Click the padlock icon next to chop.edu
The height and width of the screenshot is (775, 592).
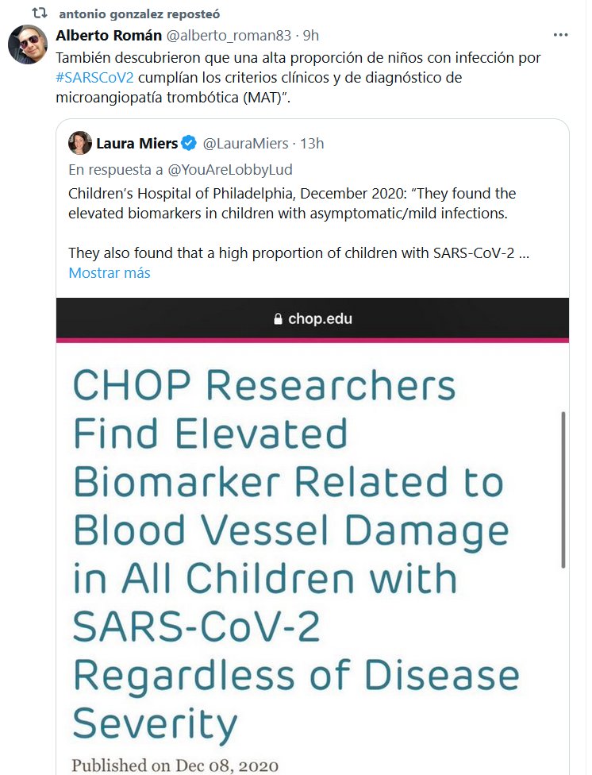point(278,319)
